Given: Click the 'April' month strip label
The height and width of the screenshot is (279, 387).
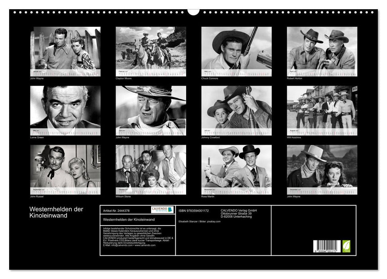Looking at the screenshot, I should coord(293,71).
